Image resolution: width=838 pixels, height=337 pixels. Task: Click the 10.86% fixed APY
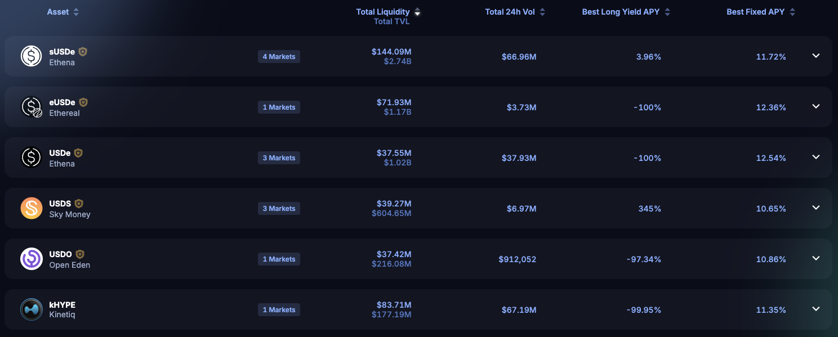pyautogui.click(x=771, y=259)
